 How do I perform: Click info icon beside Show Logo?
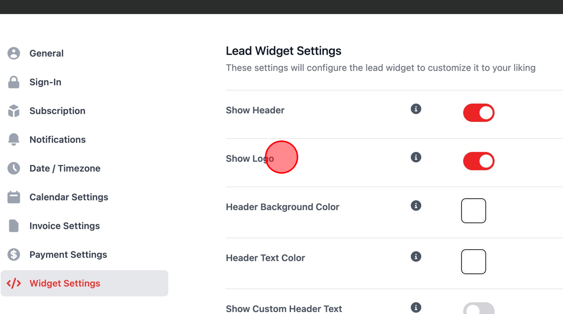pyautogui.click(x=416, y=157)
